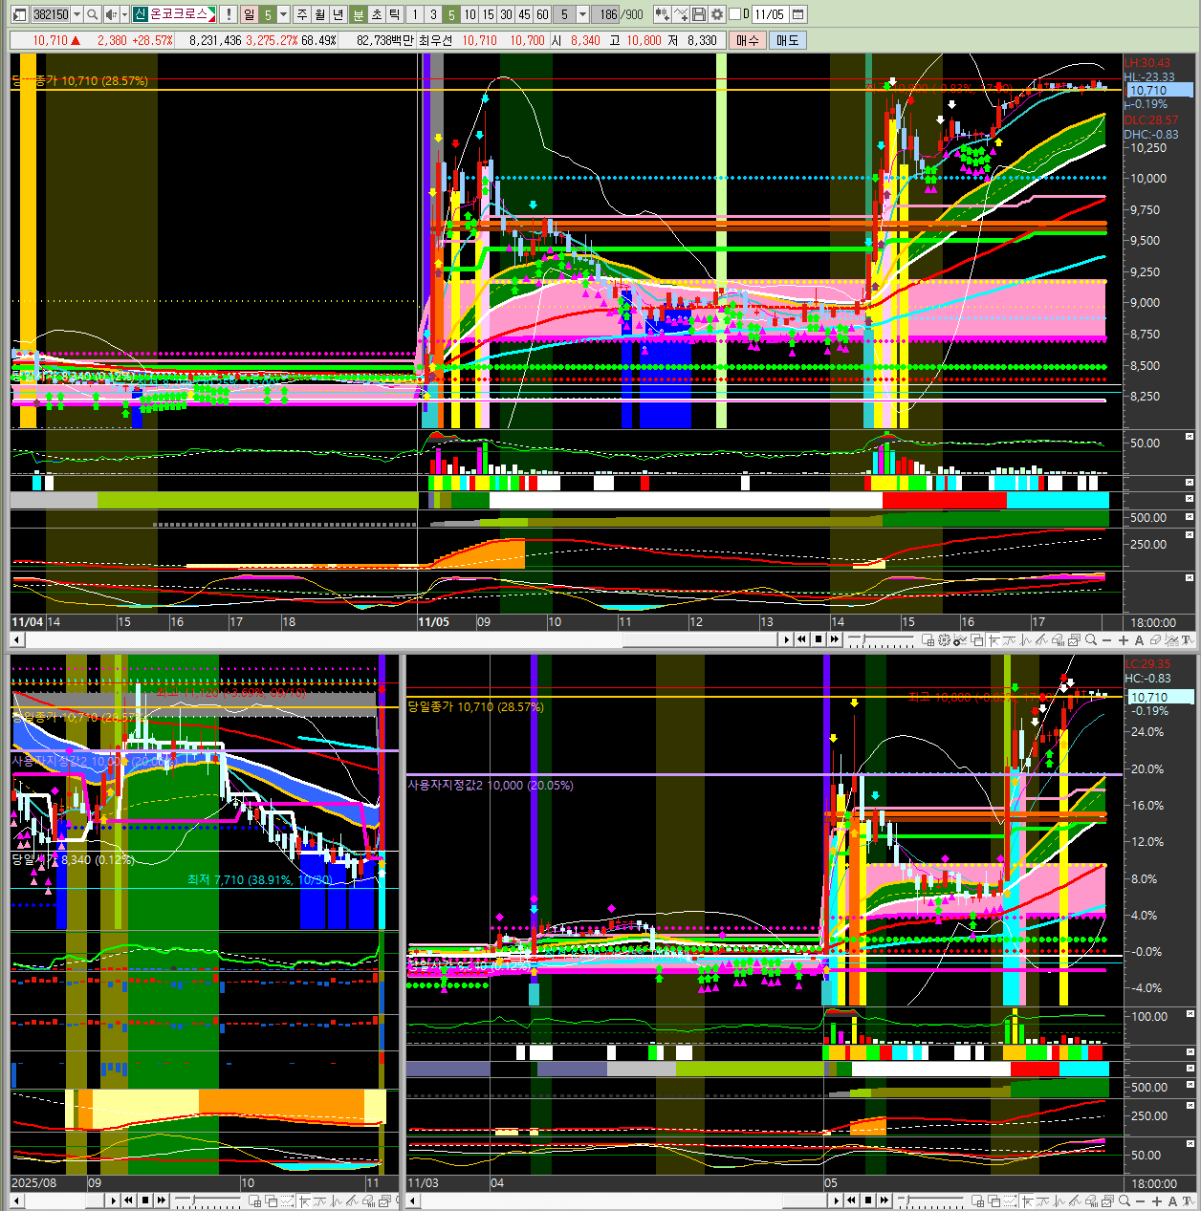This screenshot has height=1211, width=1201.
Task: Click the crosshair cursor tool in the upper chart's toolbar
Action: click(x=993, y=640)
